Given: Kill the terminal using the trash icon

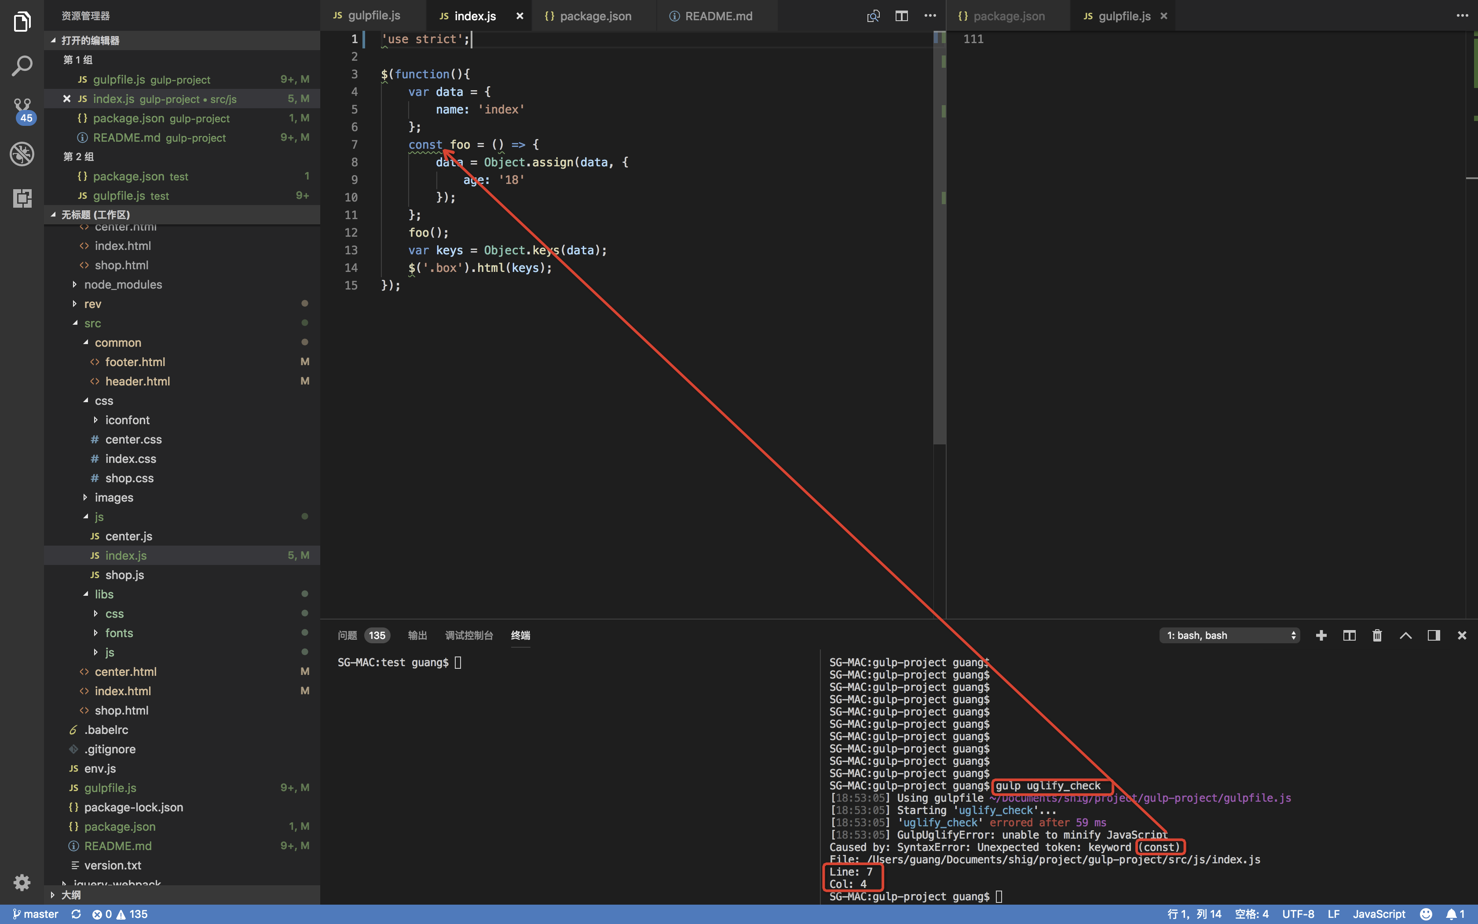Looking at the screenshot, I should click(1377, 635).
